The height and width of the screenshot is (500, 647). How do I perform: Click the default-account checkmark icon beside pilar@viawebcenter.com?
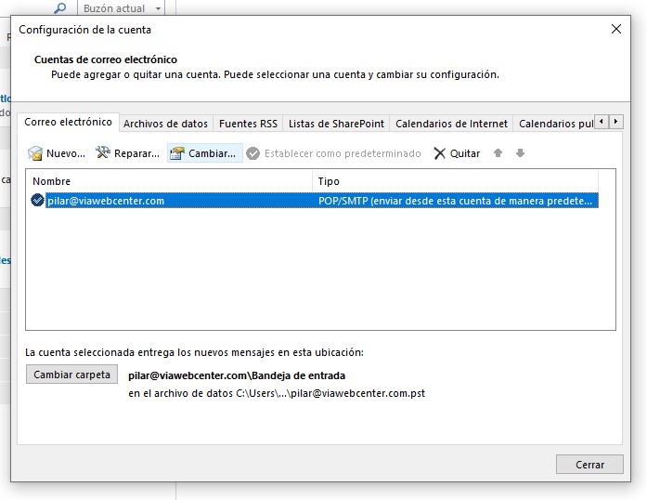37,200
